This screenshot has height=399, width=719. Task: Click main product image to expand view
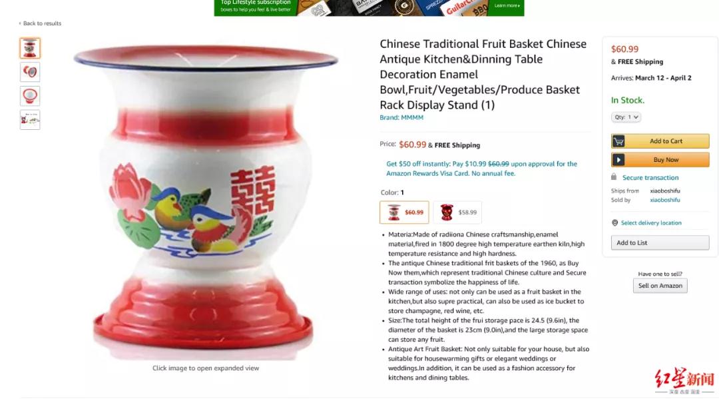tap(206, 202)
